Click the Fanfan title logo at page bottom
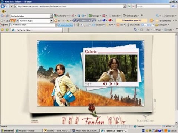This screenshot has height=133, width=178. pyautogui.click(x=93, y=121)
